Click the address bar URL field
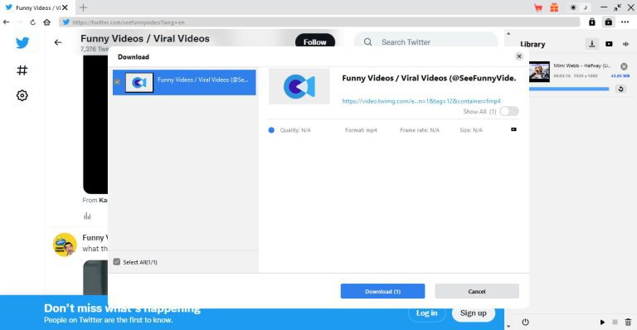637x330 pixels. click(x=319, y=22)
